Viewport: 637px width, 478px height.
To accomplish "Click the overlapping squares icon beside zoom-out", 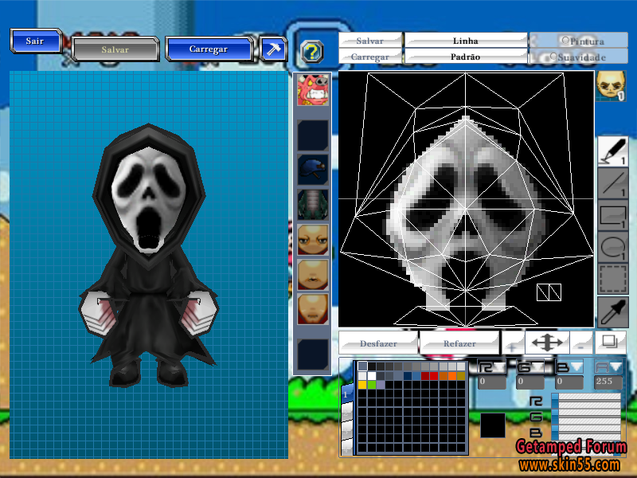I will (610, 343).
